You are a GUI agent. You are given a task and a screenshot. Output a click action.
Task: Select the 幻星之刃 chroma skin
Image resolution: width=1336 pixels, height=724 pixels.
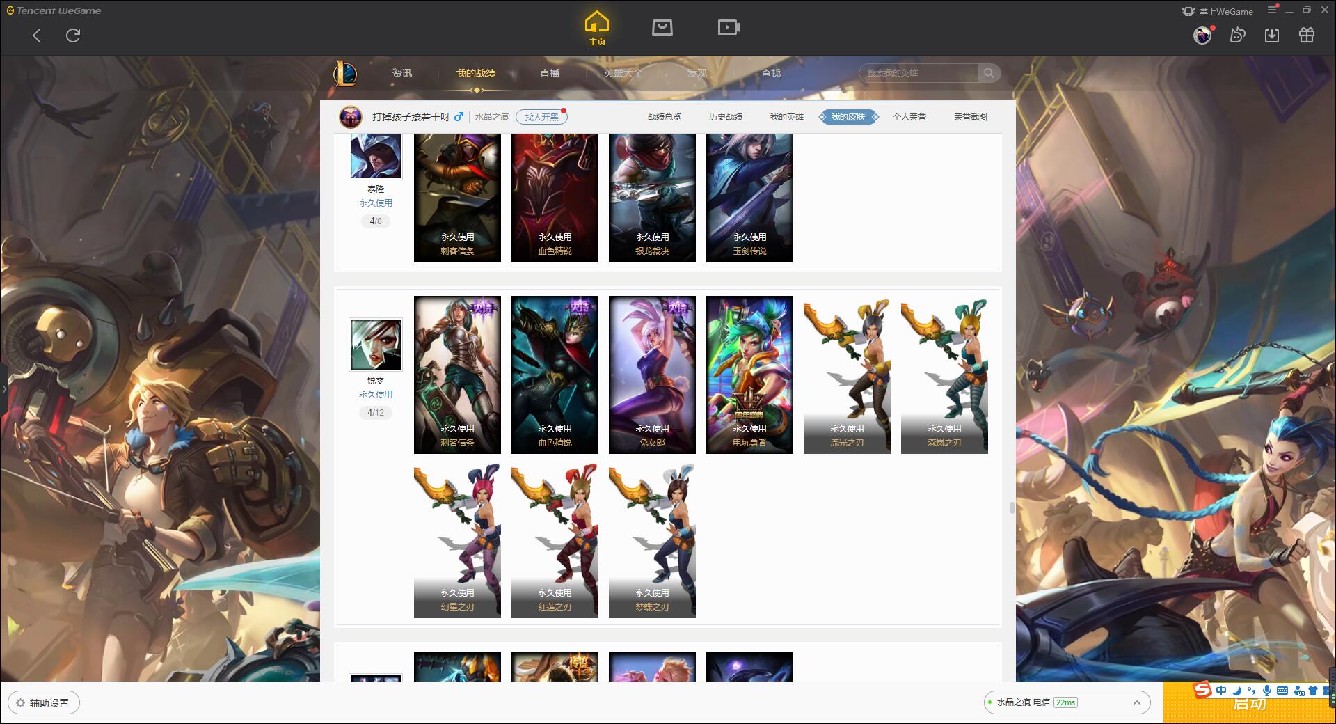point(457,539)
